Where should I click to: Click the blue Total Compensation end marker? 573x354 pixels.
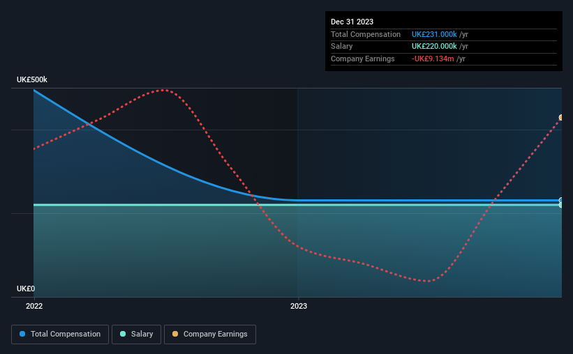click(x=561, y=201)
